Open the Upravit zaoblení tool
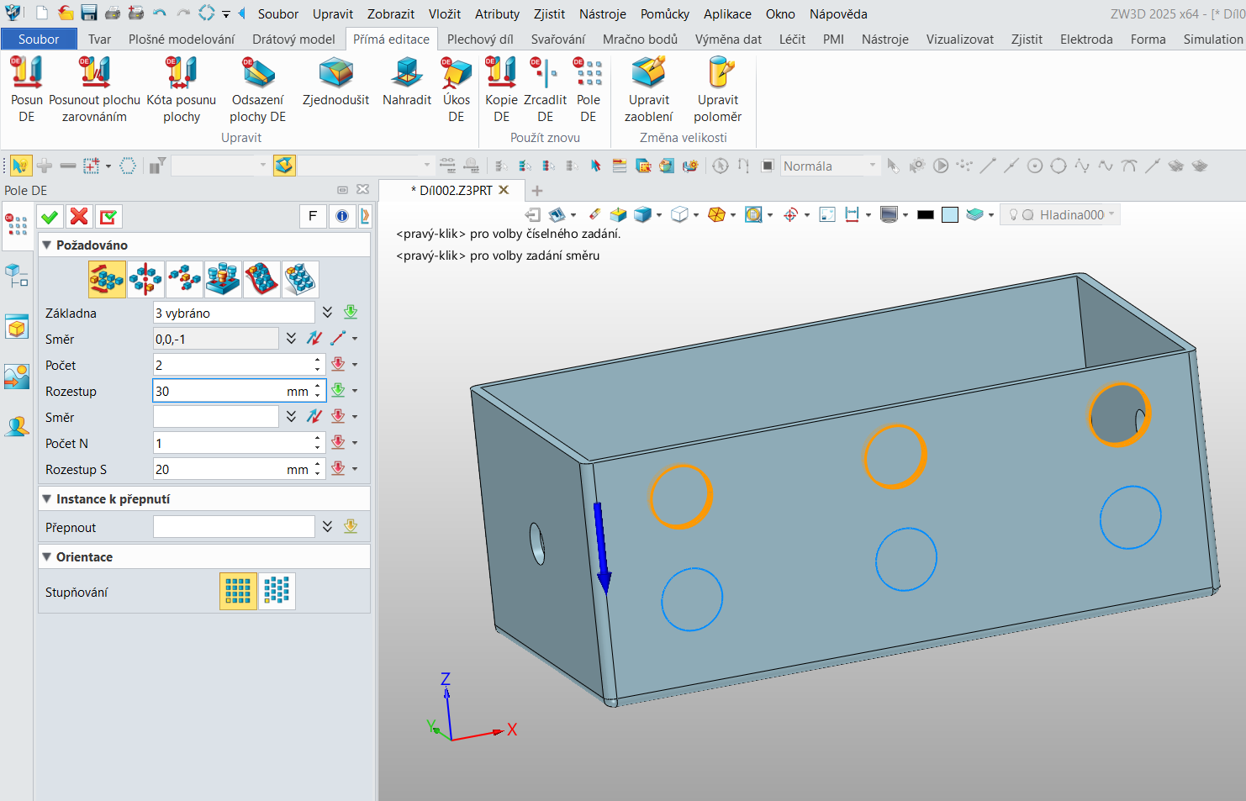 click(649, 90)
